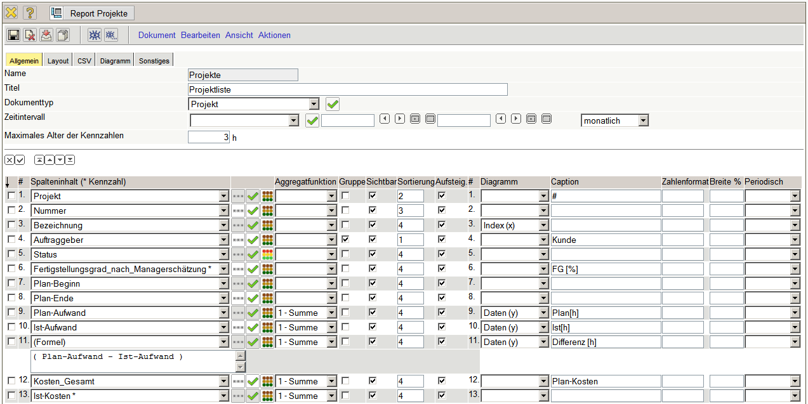808x404 pixels.
Task: Toggle Gruppe checkbox for Auftraggeber row
Action: pos(345,239)
